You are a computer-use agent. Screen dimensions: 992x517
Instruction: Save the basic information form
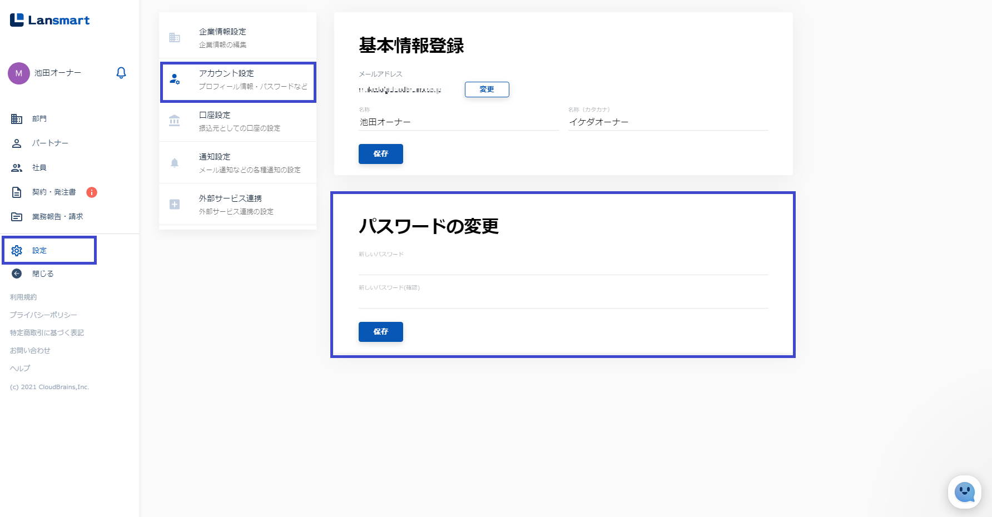(x=380, y=154)
